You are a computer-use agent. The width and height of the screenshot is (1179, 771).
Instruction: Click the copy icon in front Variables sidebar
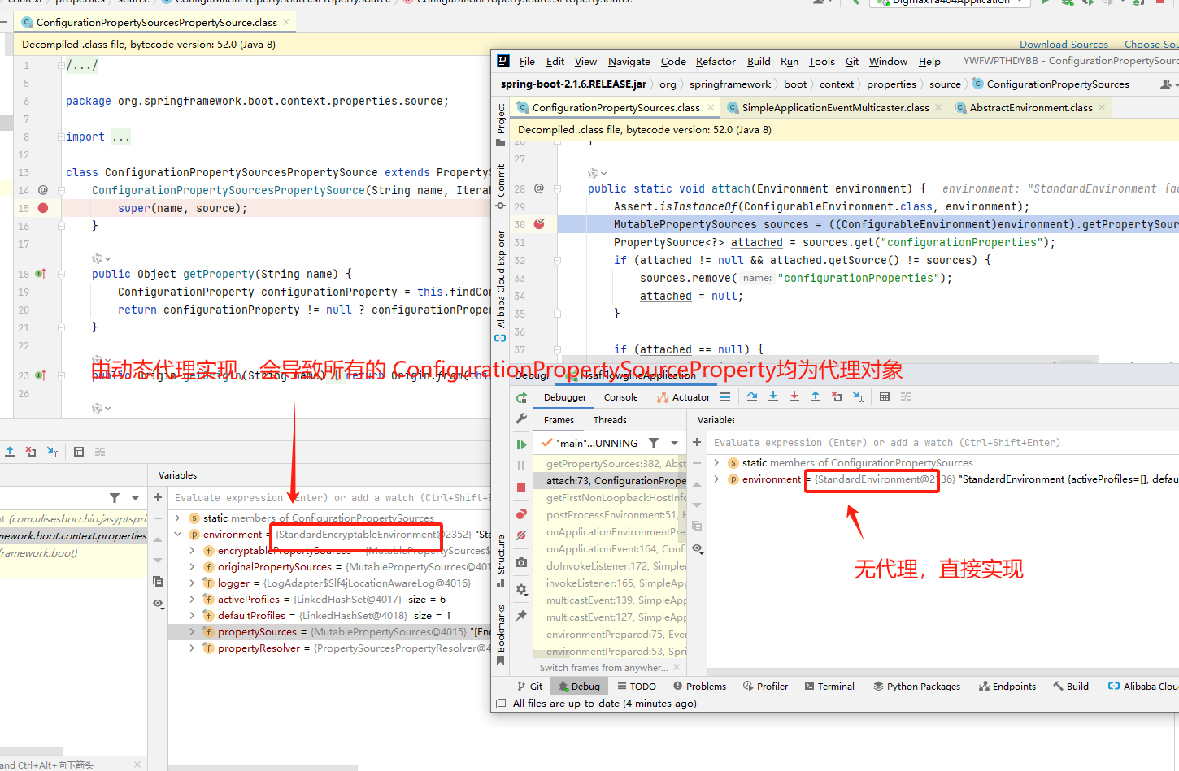[697, 526]
